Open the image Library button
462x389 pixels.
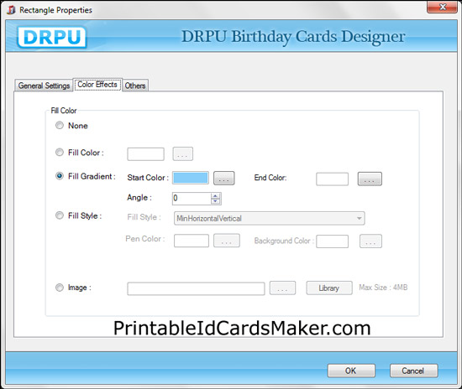point(329,288)
